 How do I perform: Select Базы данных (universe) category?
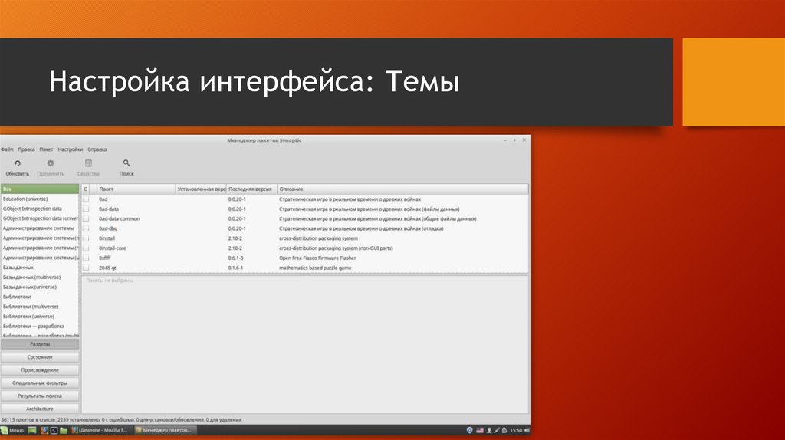pyautogui.click(x=40, y=287)
